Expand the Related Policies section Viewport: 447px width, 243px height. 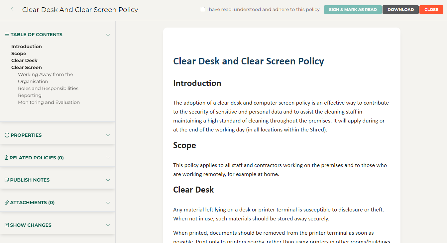tap(108, 158)
